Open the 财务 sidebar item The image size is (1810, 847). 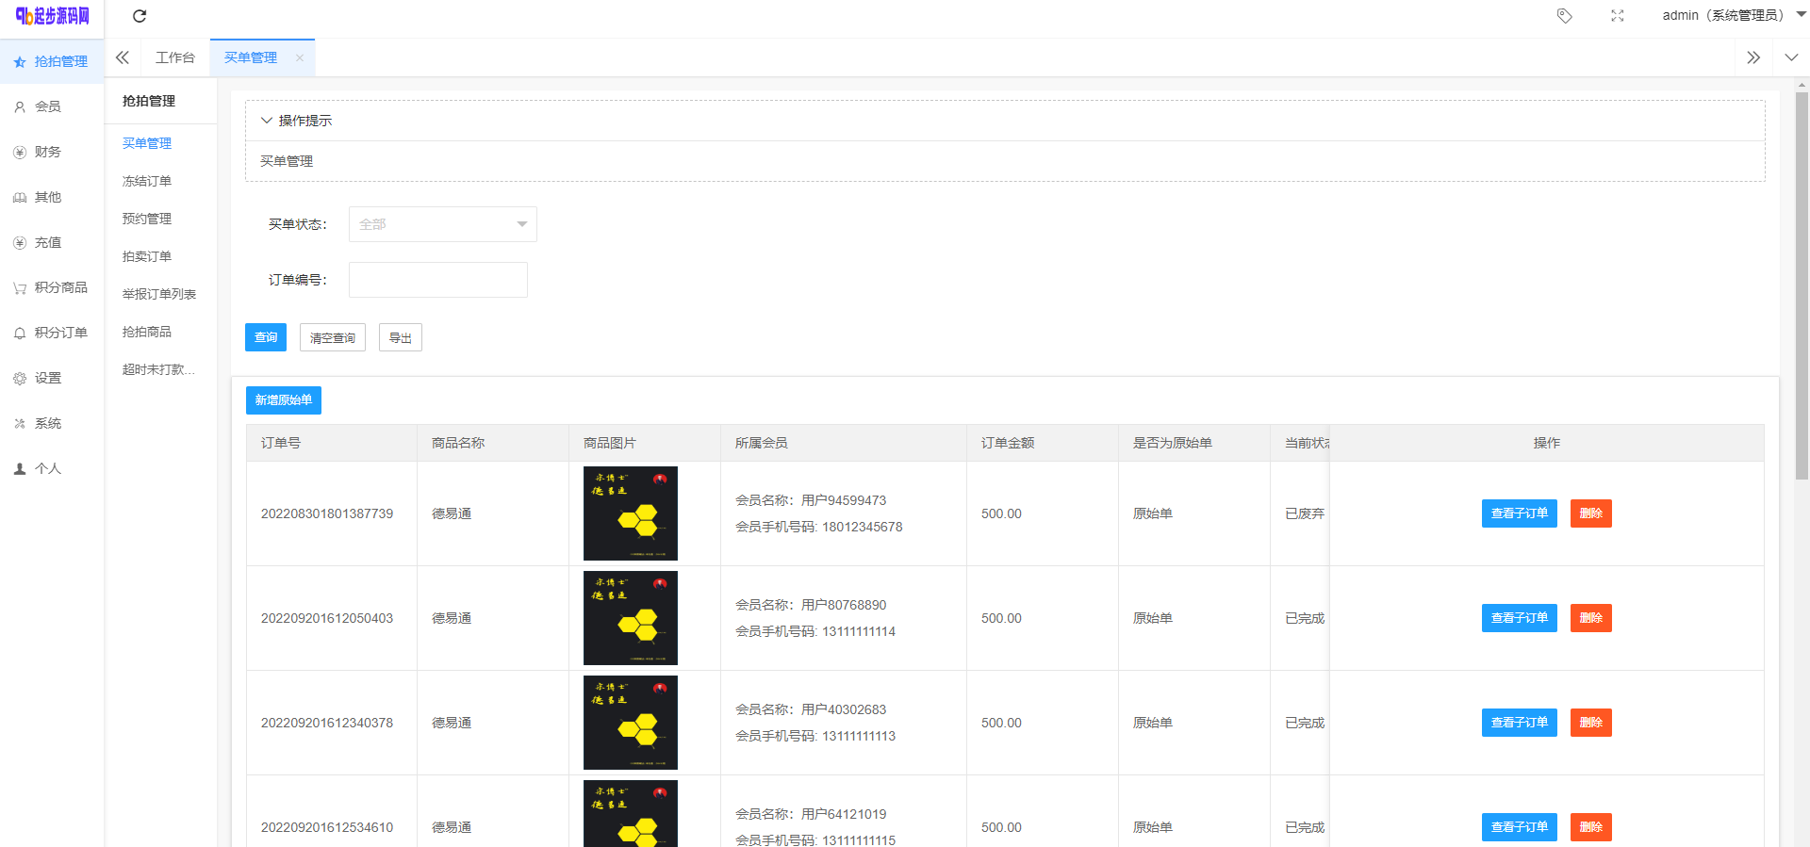(48, 152)
